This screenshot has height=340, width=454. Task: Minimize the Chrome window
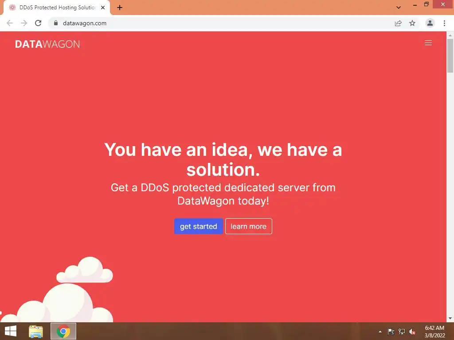coord(415,4)
